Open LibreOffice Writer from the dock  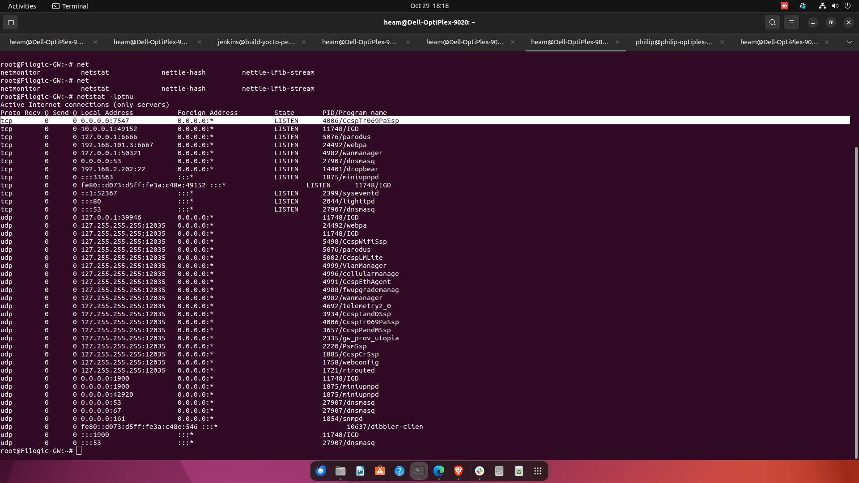[360, 471]
